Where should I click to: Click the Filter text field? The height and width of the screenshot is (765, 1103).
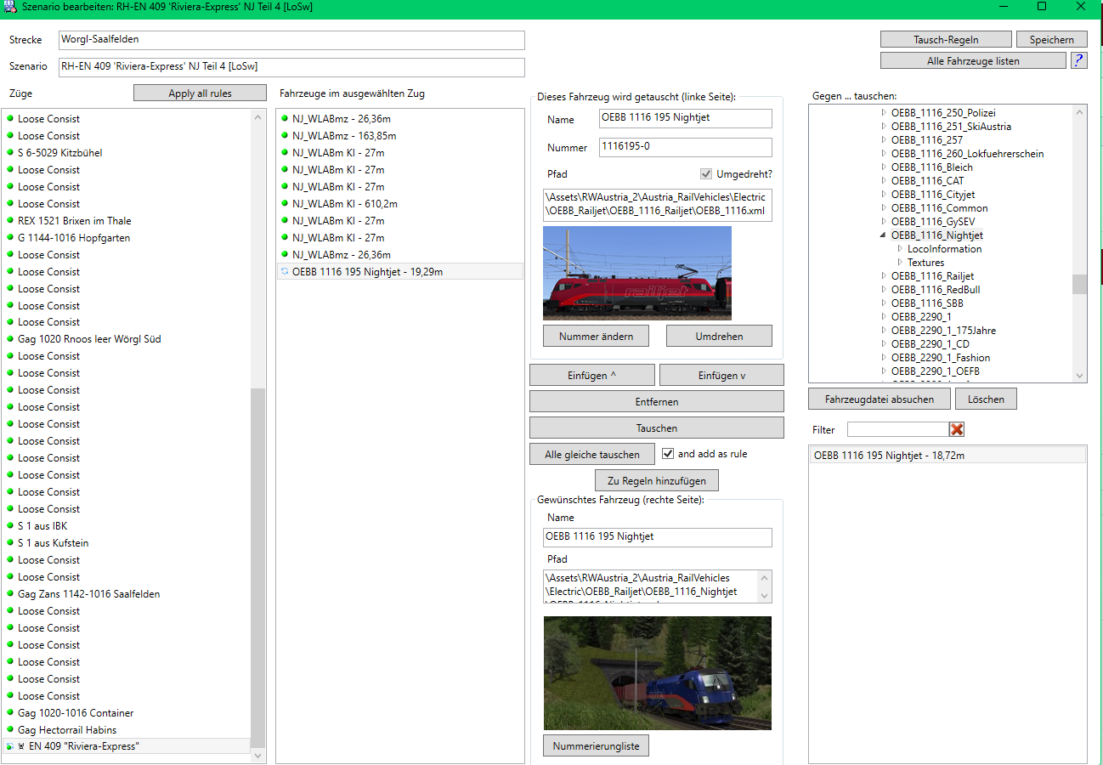click(897, 430)
